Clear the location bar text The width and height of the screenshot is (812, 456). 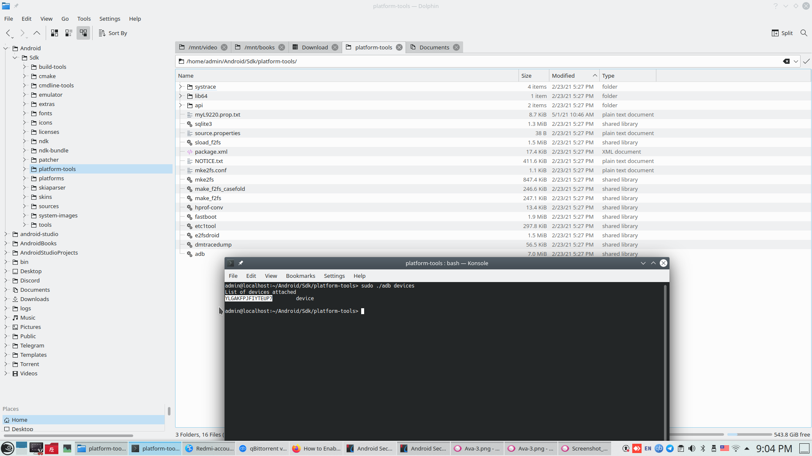pos(786,61)
